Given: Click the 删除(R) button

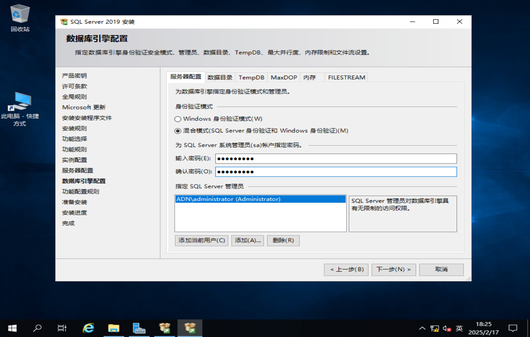Looking at the screenshot, I should click(283, 241).
